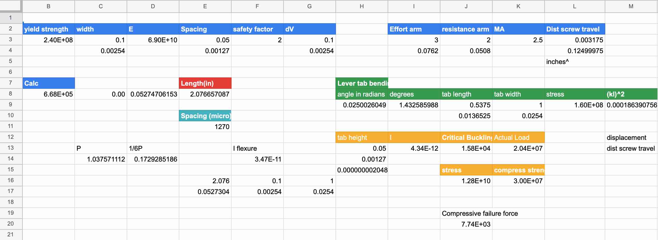Select cell with value 0.0508
The image size is (658, 240).
466,51
